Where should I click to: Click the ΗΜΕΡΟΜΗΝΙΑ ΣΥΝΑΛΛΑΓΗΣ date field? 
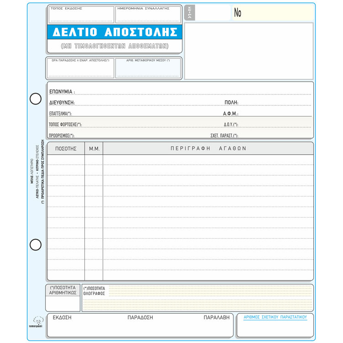[x=148, y=15]
